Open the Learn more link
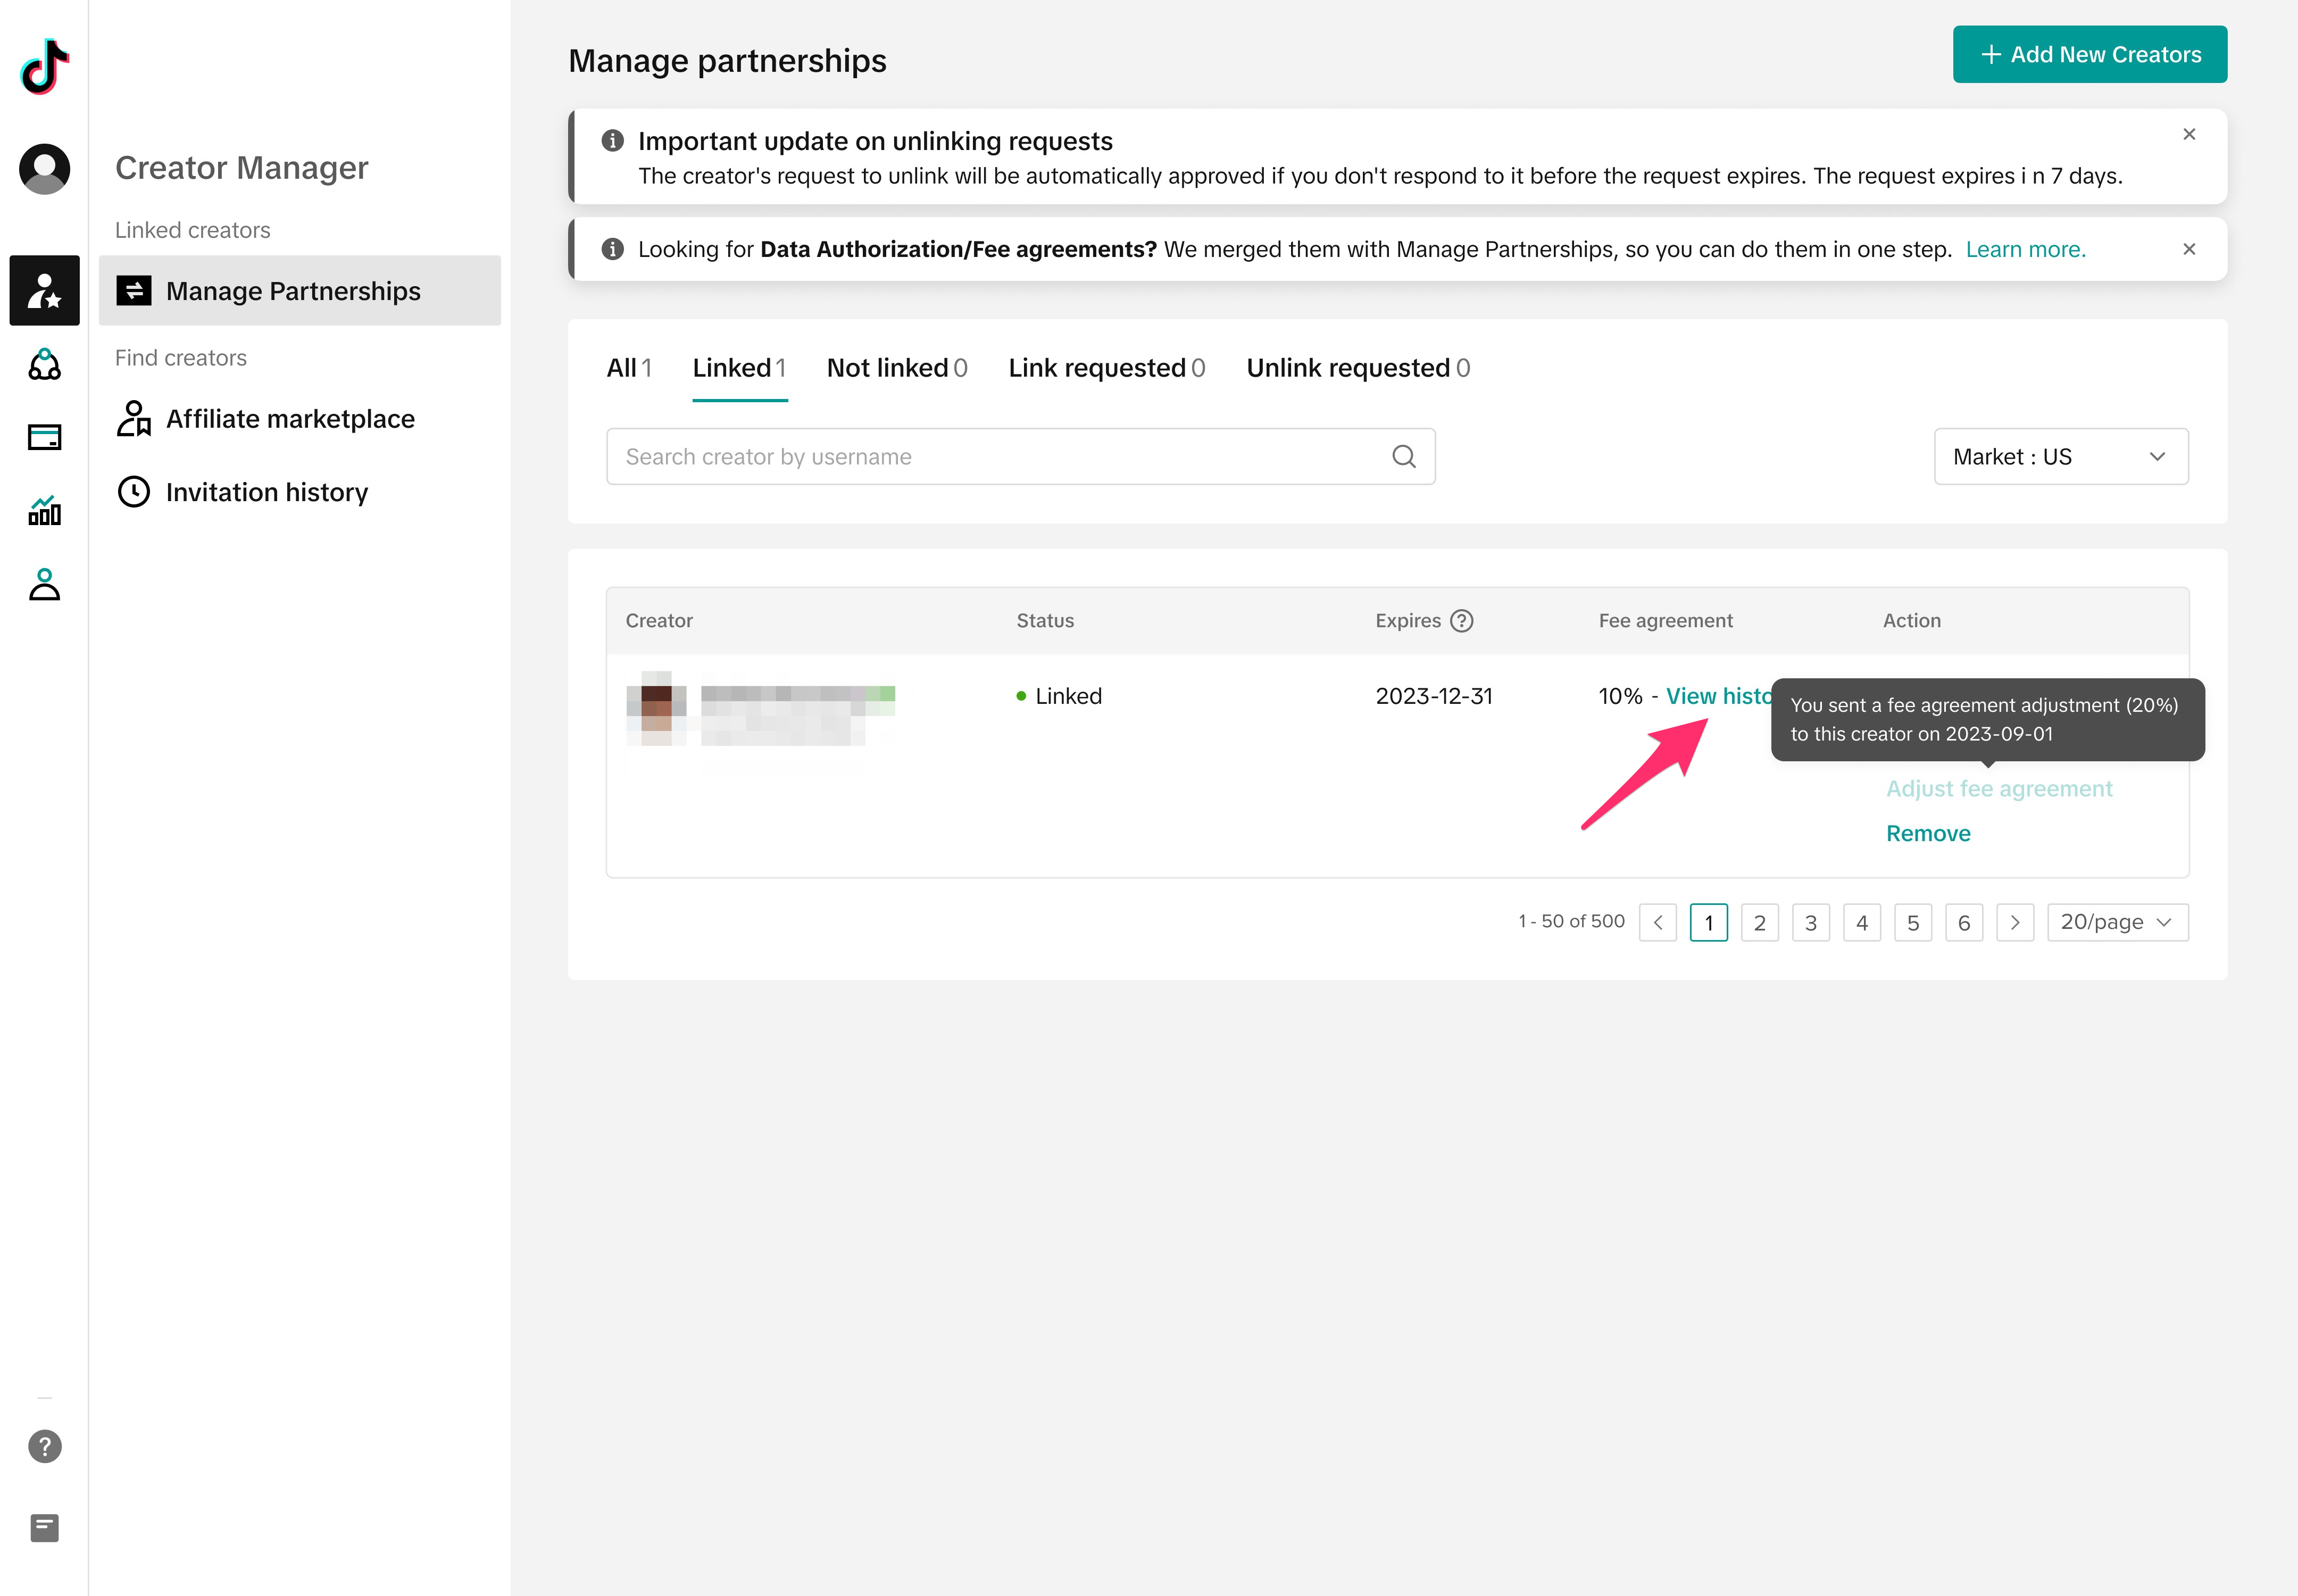 [x=2025, y=249]
